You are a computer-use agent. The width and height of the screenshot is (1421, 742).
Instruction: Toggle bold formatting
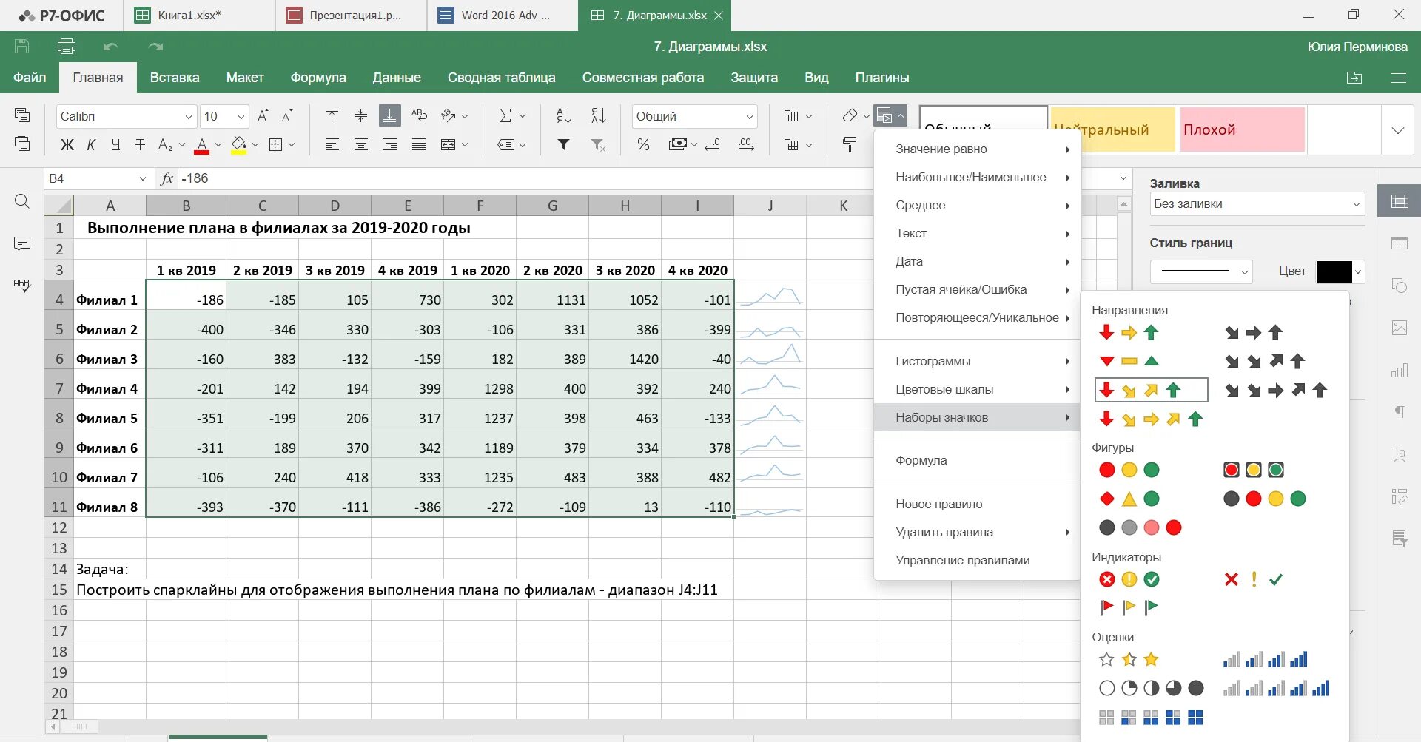point(67,144)
